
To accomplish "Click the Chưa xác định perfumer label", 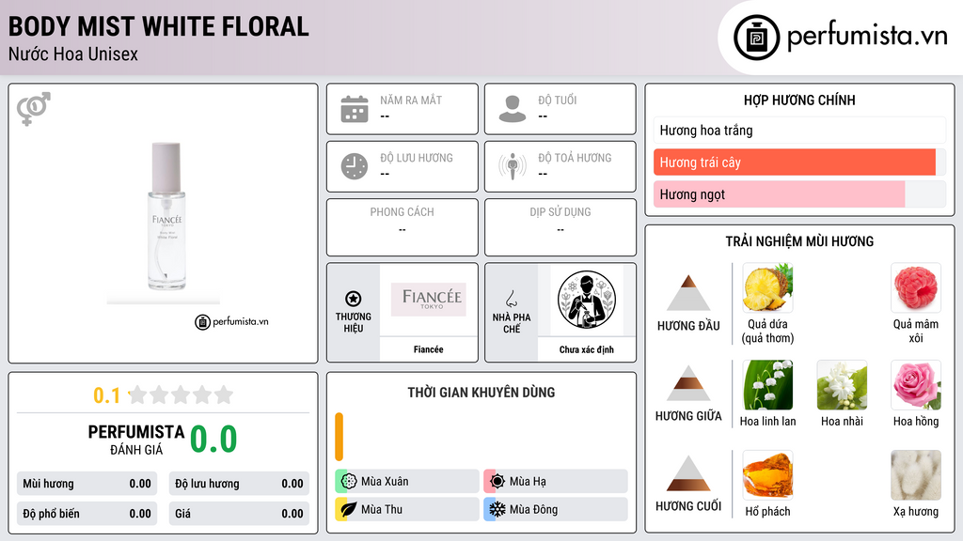I will tap(587, 349).
